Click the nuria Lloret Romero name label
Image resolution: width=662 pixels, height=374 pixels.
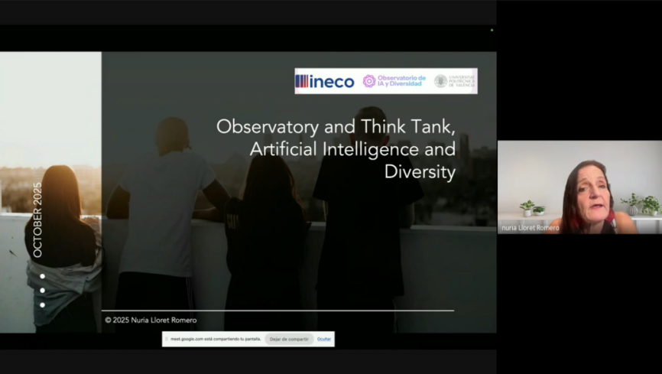[x=531, y=228]
